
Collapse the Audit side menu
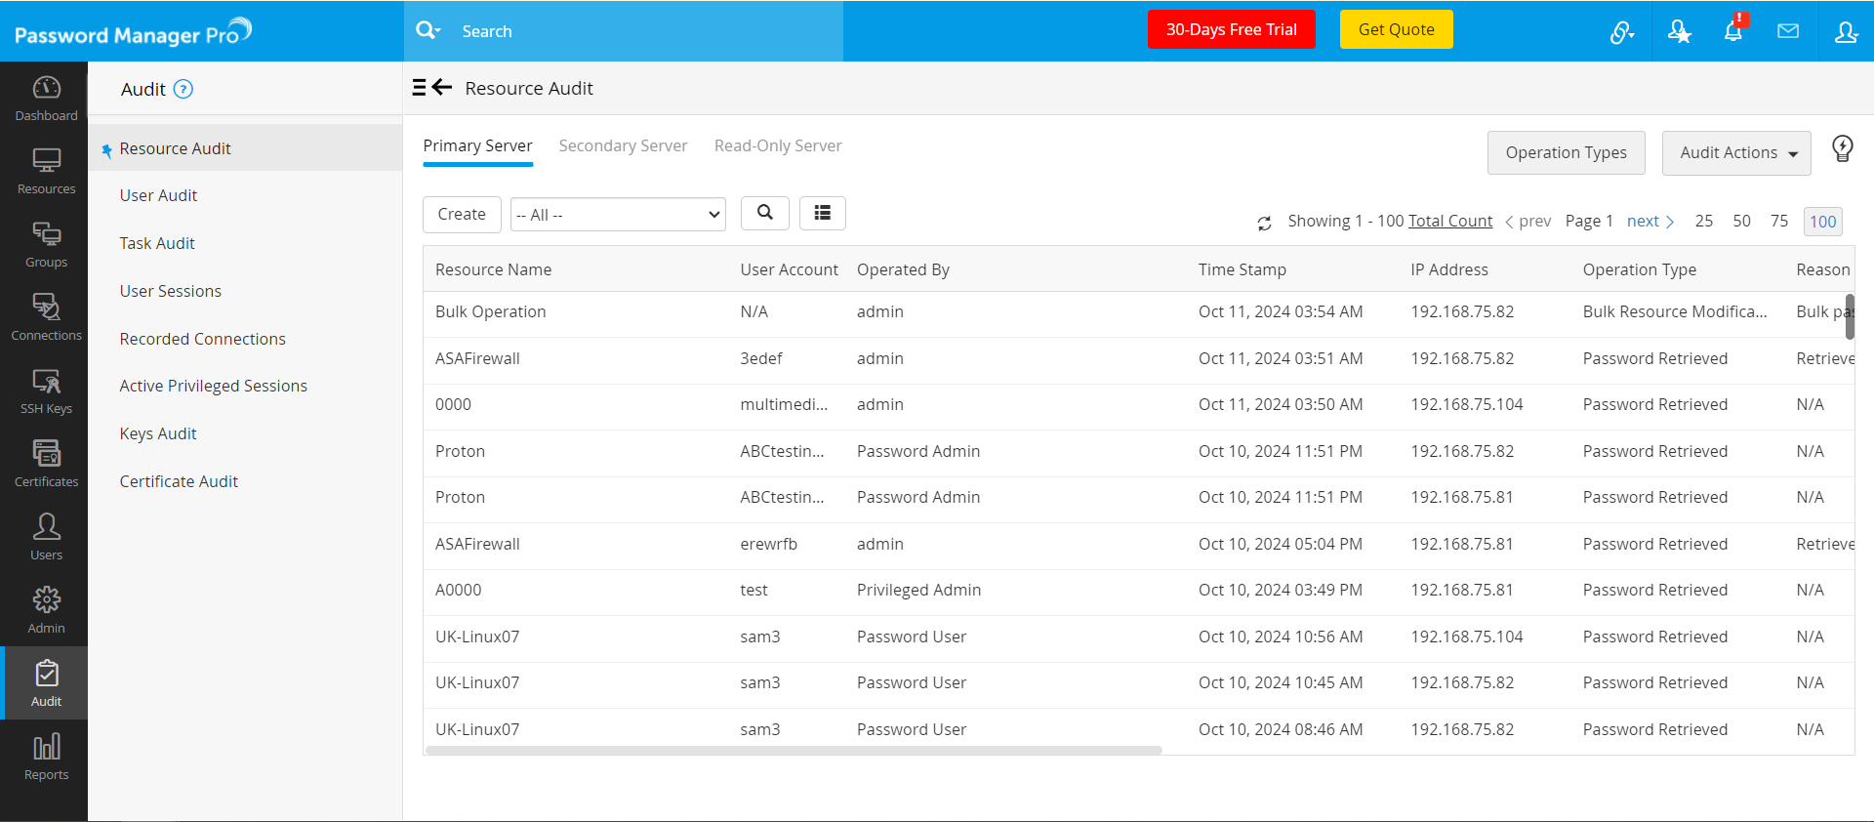pos(430,88)
